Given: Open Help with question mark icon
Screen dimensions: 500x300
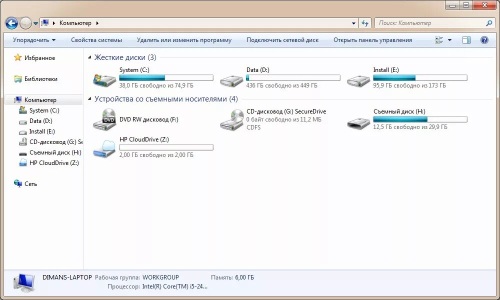Looking at the screenshot, I should click(x=484, y=40).
